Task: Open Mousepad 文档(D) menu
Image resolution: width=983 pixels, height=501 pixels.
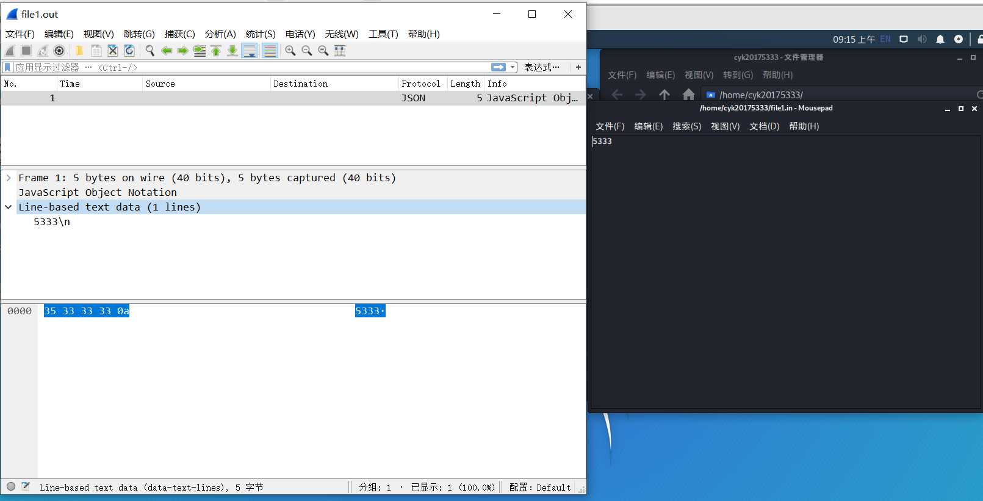Action: point(765,126)
